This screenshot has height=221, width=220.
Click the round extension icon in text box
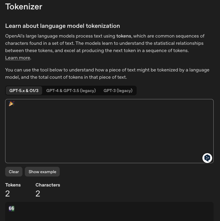(207, 158)
